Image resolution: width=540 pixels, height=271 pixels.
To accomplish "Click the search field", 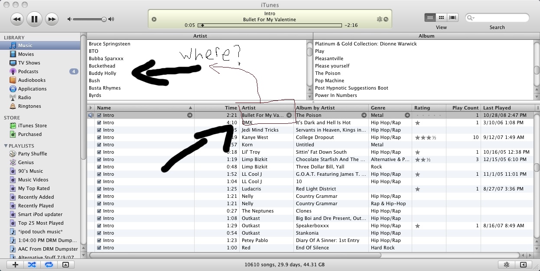I will click(497, 18).
